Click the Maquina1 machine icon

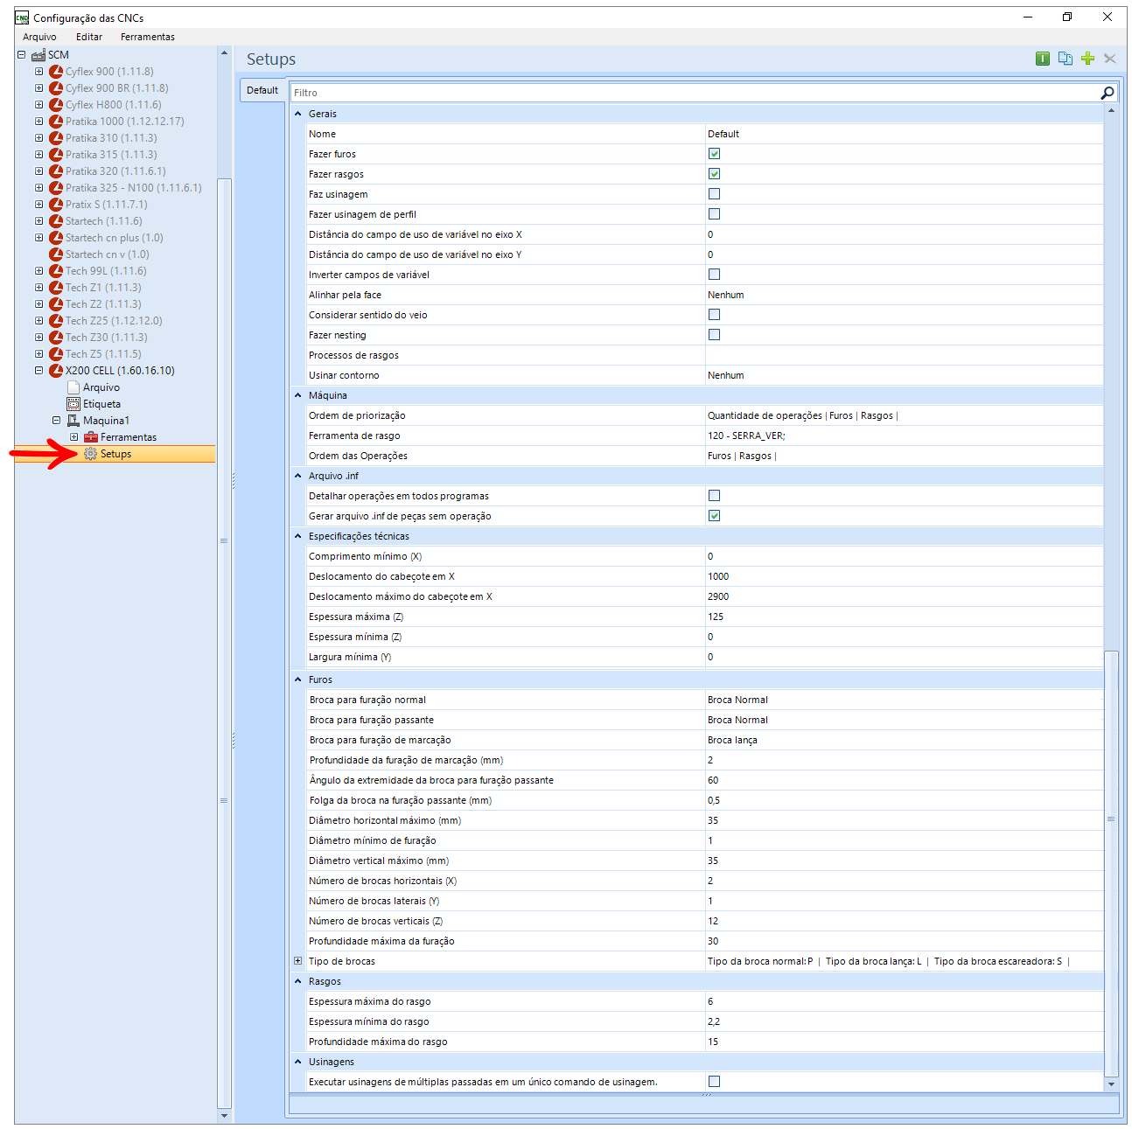73,421
